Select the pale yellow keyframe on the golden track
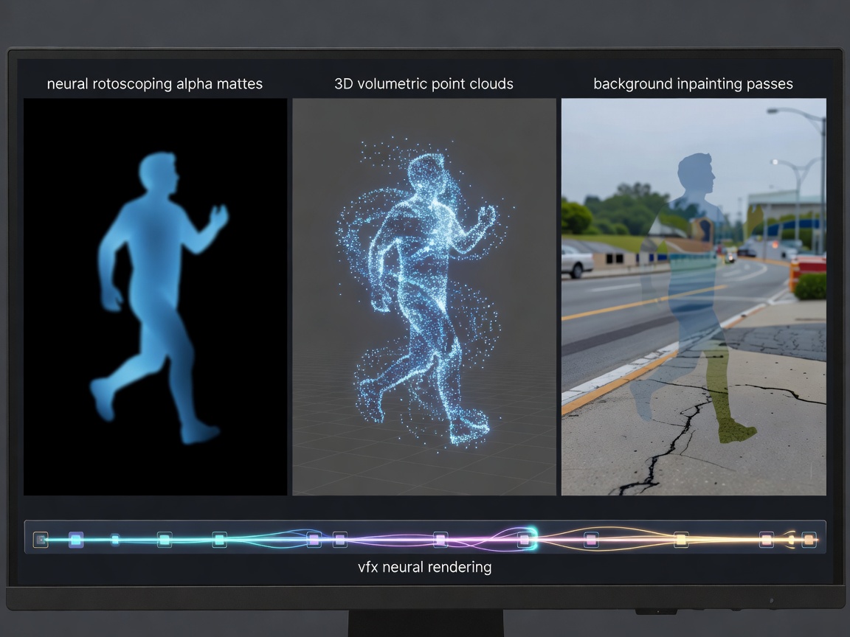This screenshot has width=850, height=637. click(681, 540)
